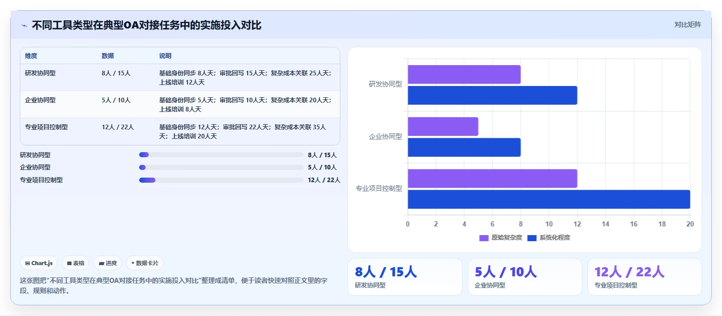Click the card title 不同工具类型在典型OA对接任务
This screenshot has height=316, width=722.
(147, 25)
